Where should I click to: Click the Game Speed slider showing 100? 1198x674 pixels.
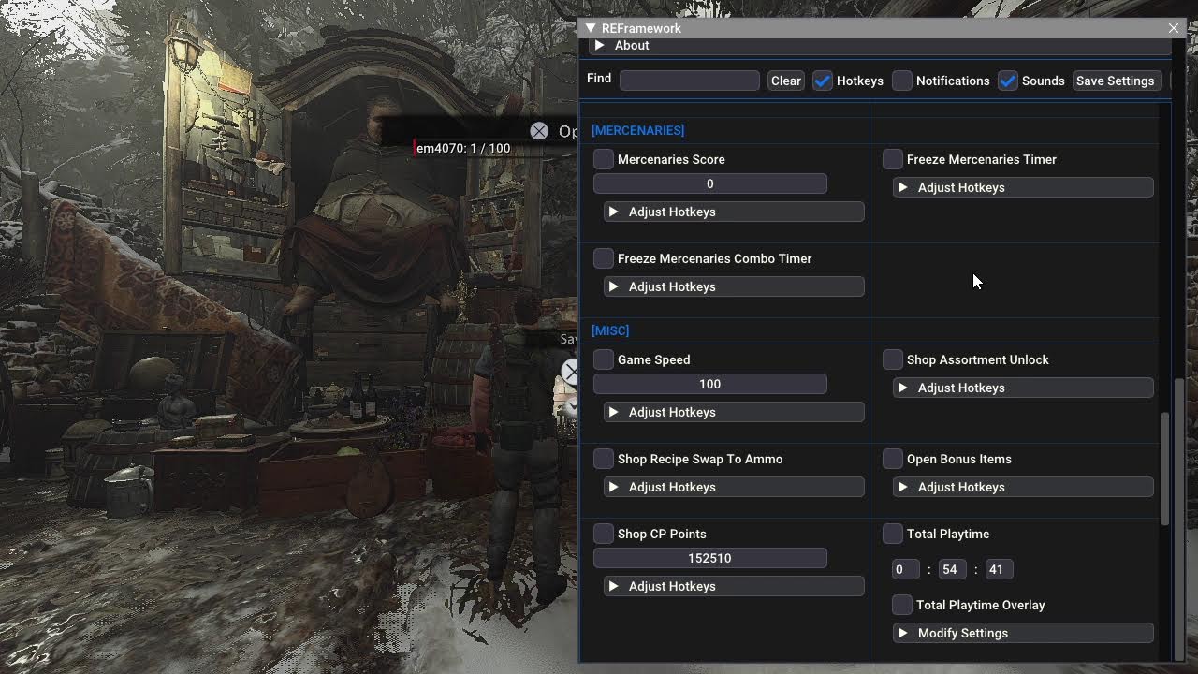click(710, 384)
